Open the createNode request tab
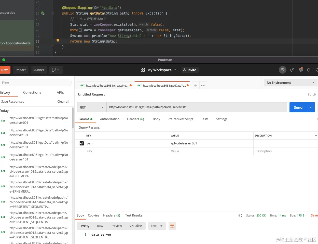 (105, 85)
